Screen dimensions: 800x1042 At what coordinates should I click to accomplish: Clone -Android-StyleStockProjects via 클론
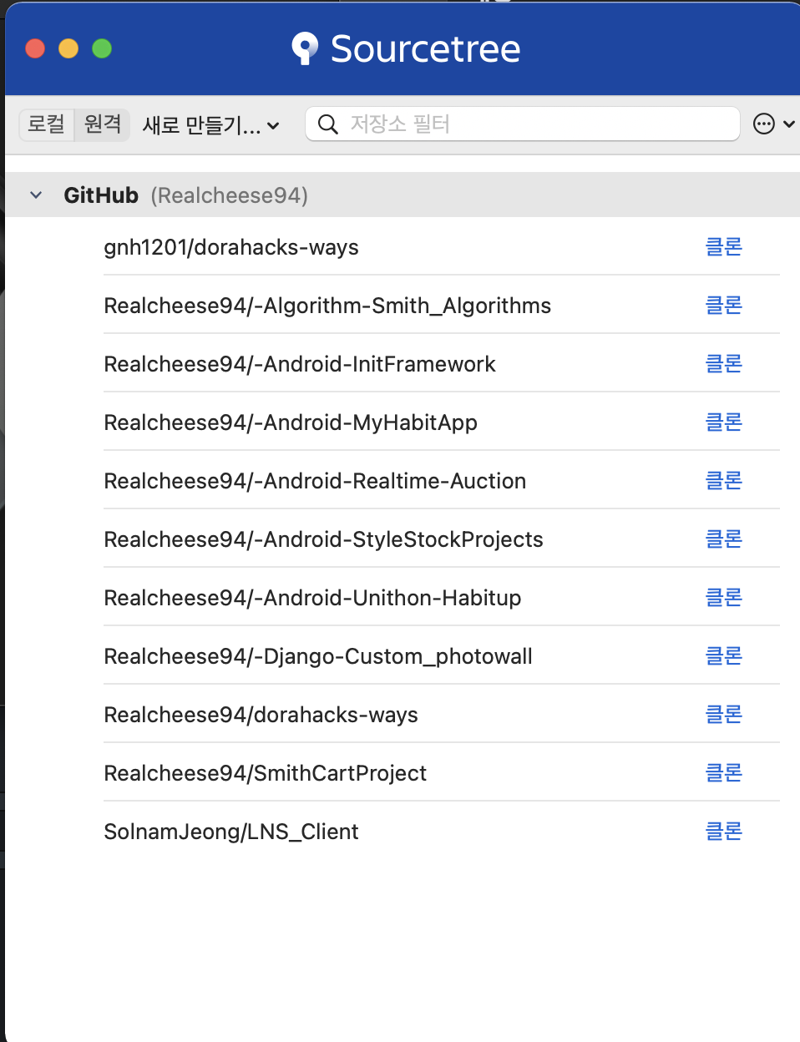(724, 539)
